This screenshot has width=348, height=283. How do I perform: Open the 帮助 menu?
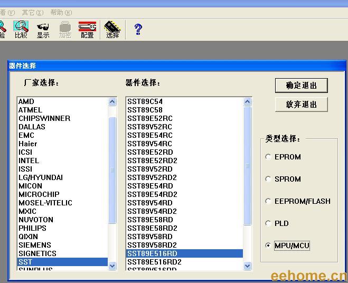[x=61, y=13]
